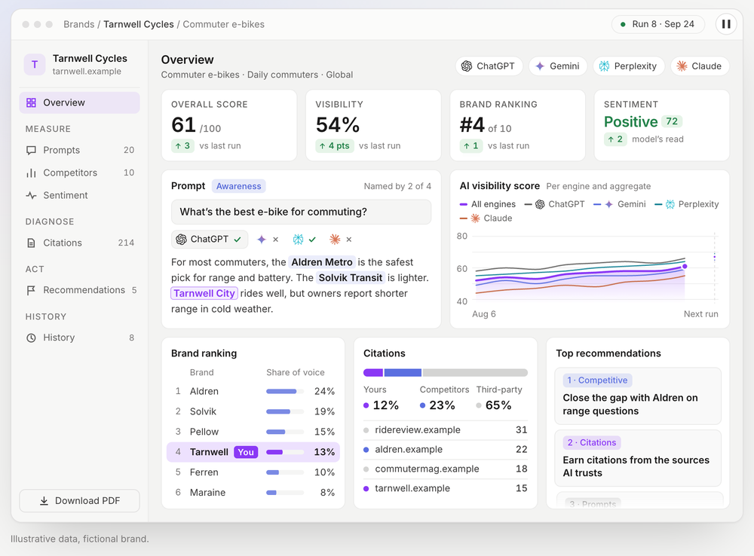Viewport: 754px width, 556px height.
Task: Pause the run with the pause button
Action: coord(726,24)
